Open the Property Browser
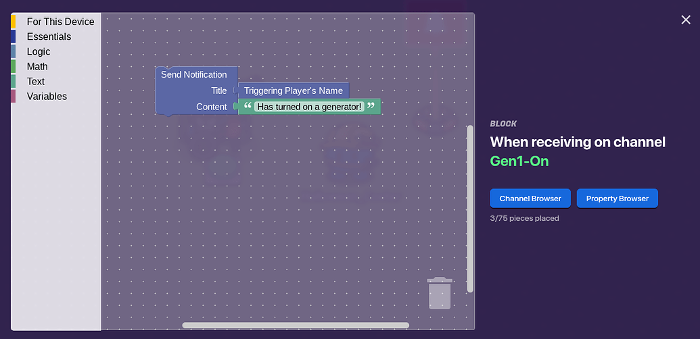The height and width of the screenshot is (339, 700). click(617, 199)
